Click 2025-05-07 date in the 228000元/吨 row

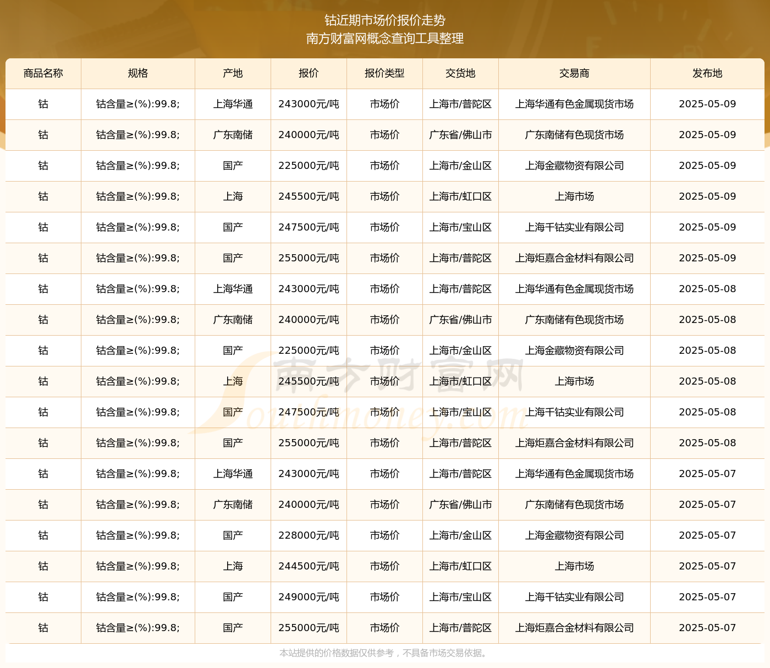[x=707, y=535]
